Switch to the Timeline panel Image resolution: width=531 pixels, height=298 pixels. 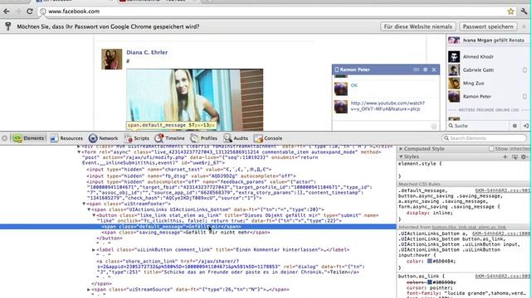coord(169,138)
